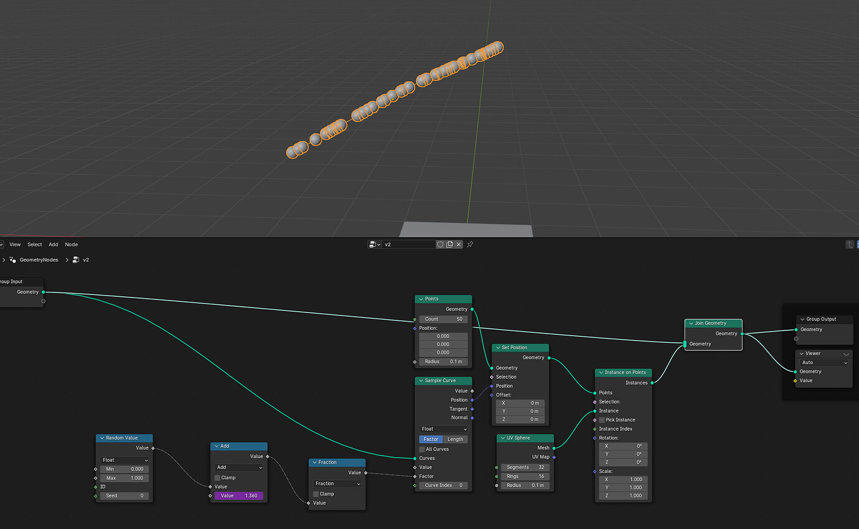859x529 pixels.
Task: Open the Add menu in node editor
Action: 54,245
